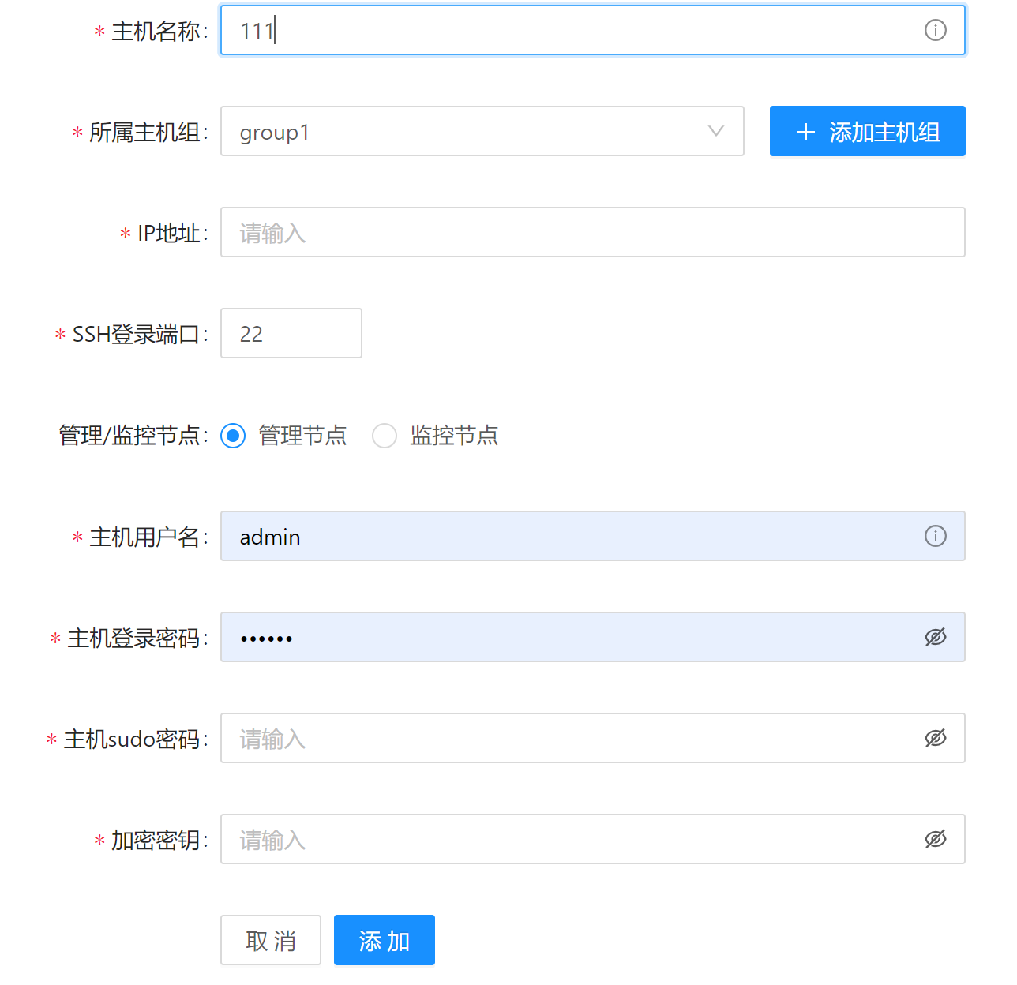Focus the SSH登录端口 field showing 22
Screen dimensions: 1017x985
tap(291, 333)
